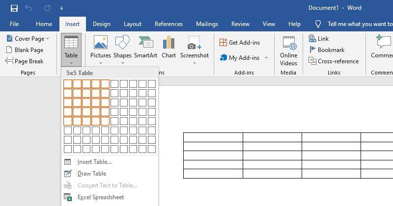The height and width of the screenshot is (206, 393).
Task: Insert a Chart
Action: 168,47
